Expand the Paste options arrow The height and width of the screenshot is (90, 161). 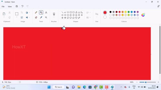tap(4, 17)
